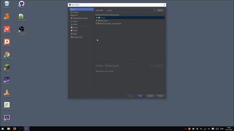Open Firefox from the taskbar
The width and height of the screenshot is (234, 131).
coord(15,129)
